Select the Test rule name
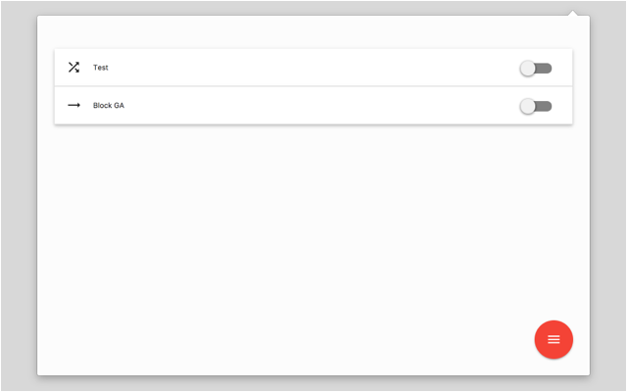This screenshot has height=392, width=627. (100, 68)
